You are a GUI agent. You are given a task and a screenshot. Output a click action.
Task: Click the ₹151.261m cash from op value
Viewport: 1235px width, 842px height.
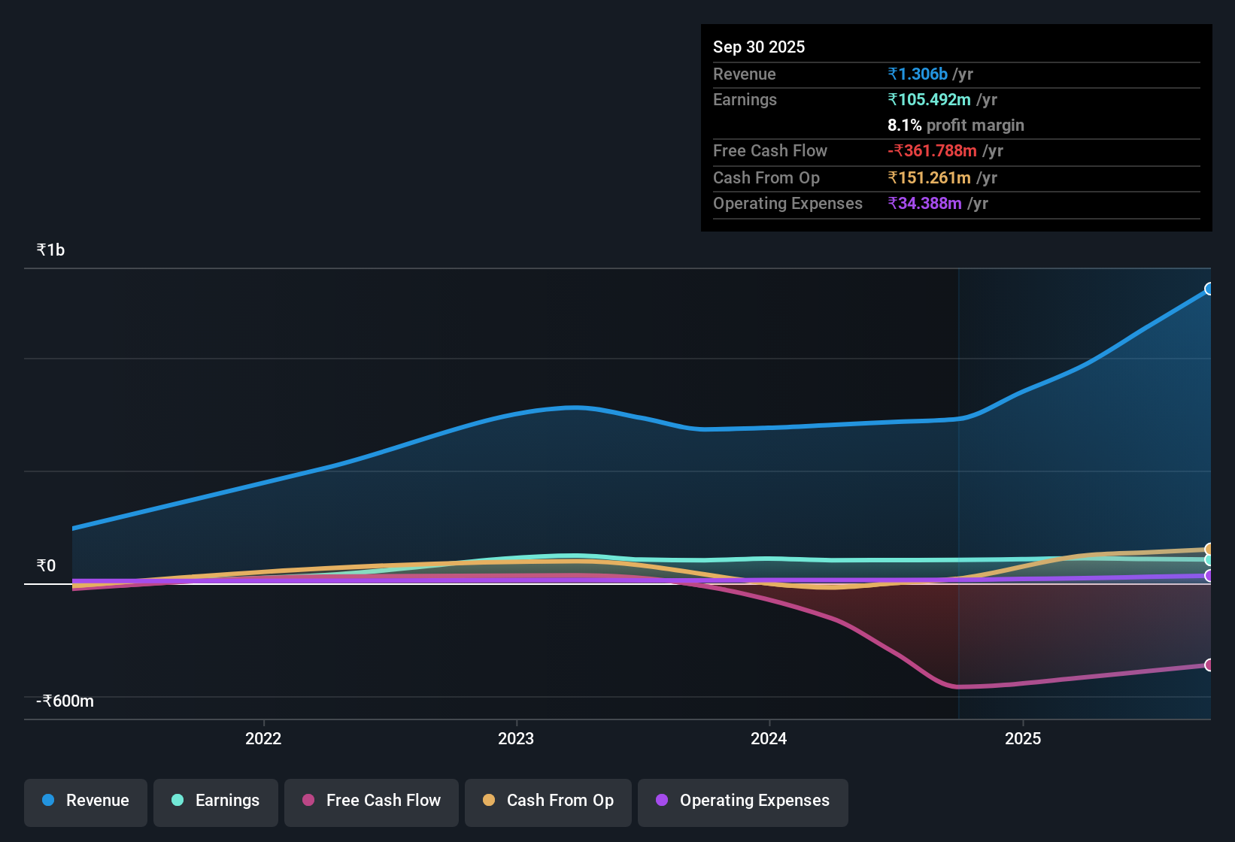[929, 177]
